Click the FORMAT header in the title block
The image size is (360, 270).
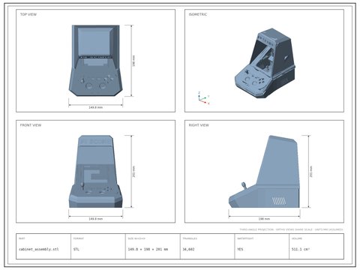point(79,238)
